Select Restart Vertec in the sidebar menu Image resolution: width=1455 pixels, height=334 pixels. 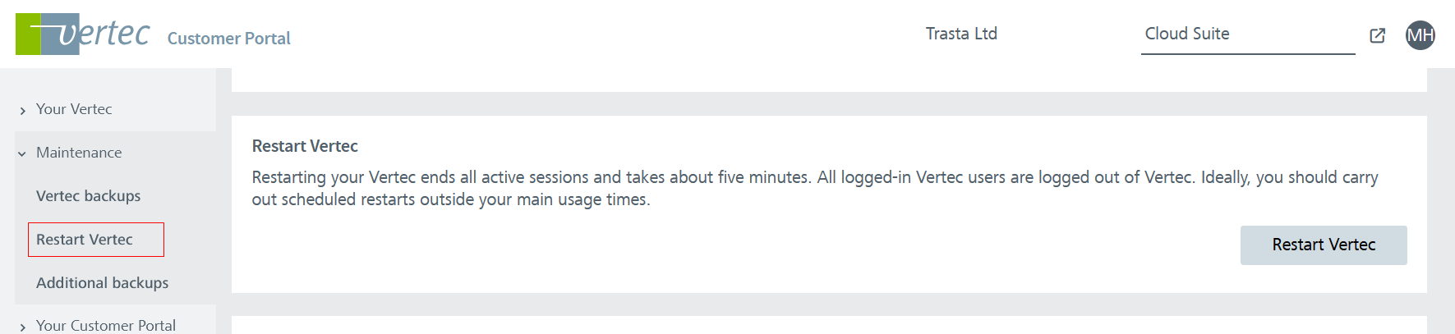tap(85, 240)
